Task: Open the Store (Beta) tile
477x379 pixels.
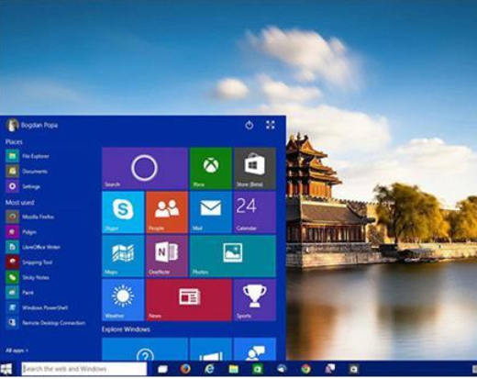Action: click(255, 168)
